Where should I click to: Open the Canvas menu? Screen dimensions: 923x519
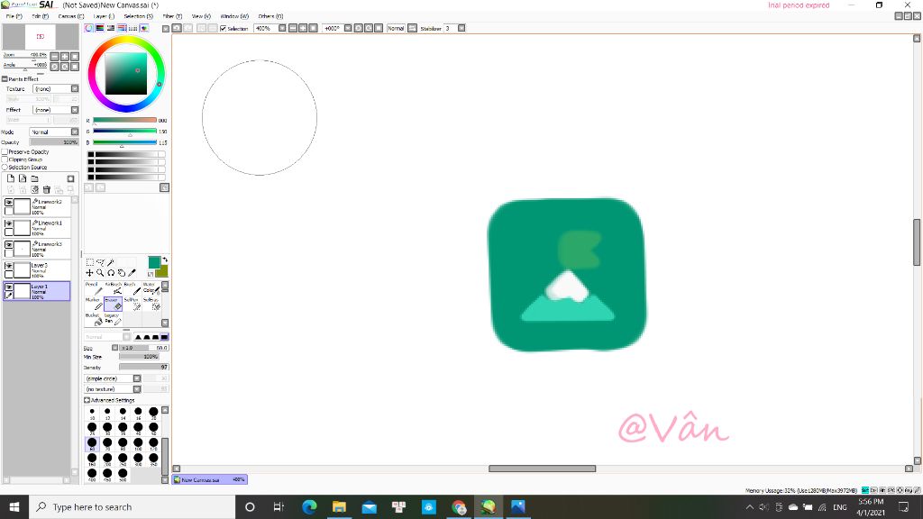point(70,16)
